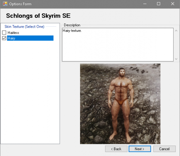Click description scrollbar down arrow
The height and width of the screenshot is (156, 180).
pos(176,59)
